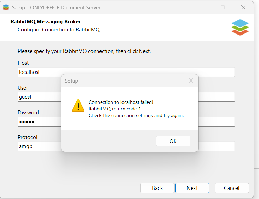Click the User field containing guest
Screen dimensions: 259x199
click(38, 97)
